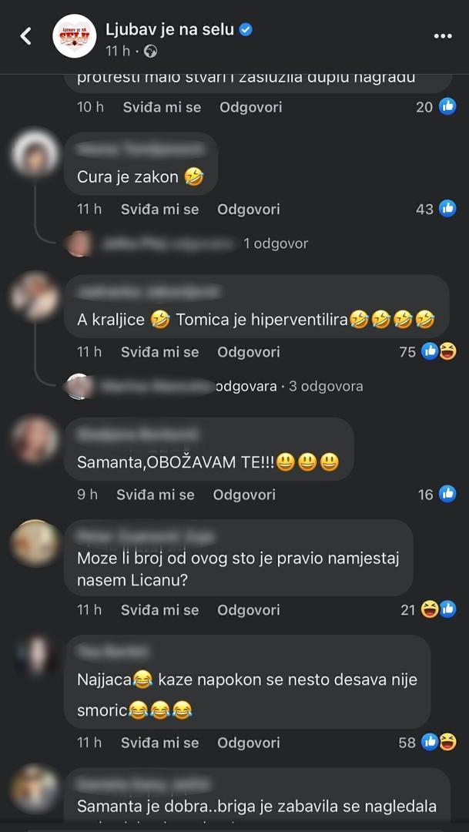This screenshot has height=832, width=469.
Task: Open the Ljubav je na selu page name
Action: pyautogui.click(x=169, y=30)
